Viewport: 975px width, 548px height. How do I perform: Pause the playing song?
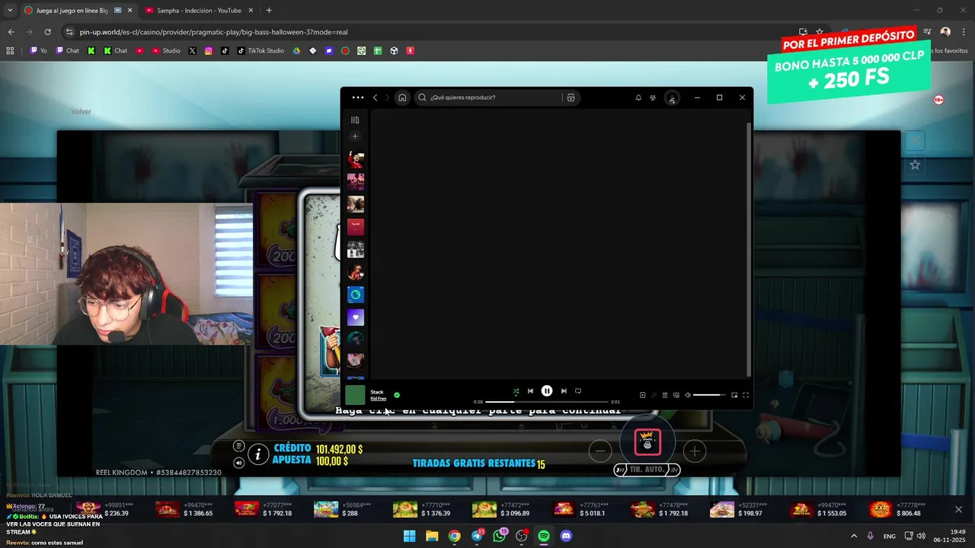pyautogui.click(x=547, y=391)
